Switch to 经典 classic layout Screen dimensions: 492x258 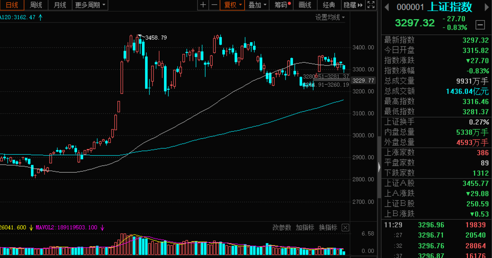point(329,5)
